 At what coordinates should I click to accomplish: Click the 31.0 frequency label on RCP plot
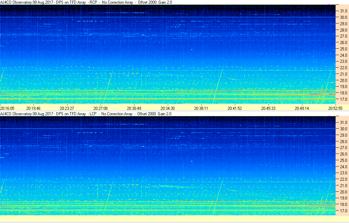click(343, 11)
